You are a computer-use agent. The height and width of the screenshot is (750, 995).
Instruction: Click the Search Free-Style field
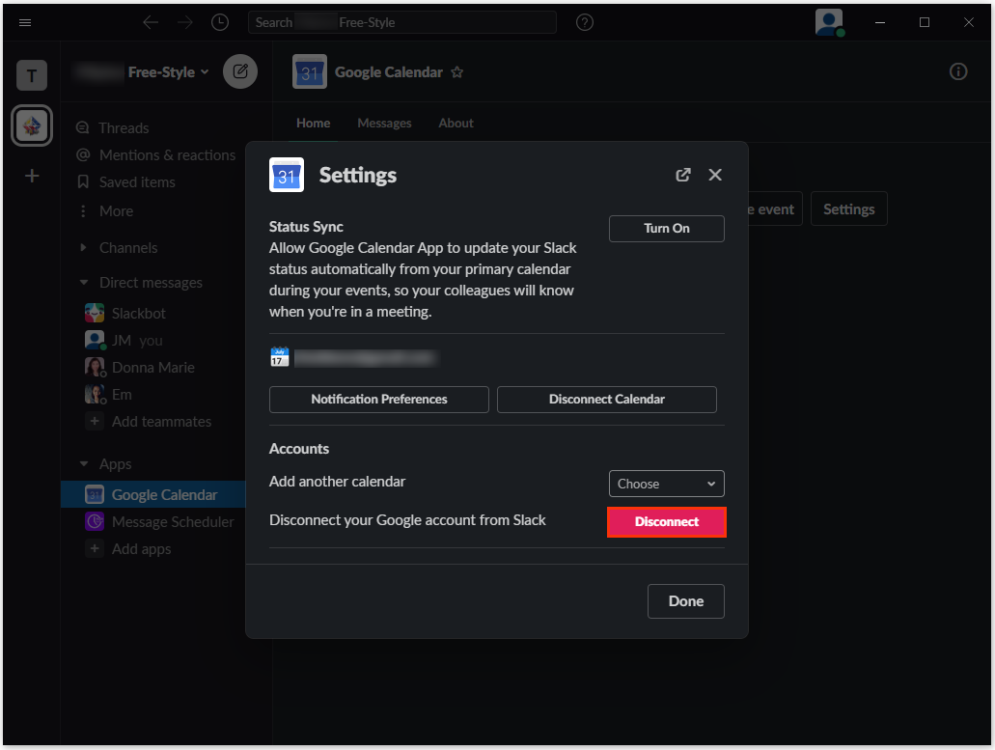point(401,22)
